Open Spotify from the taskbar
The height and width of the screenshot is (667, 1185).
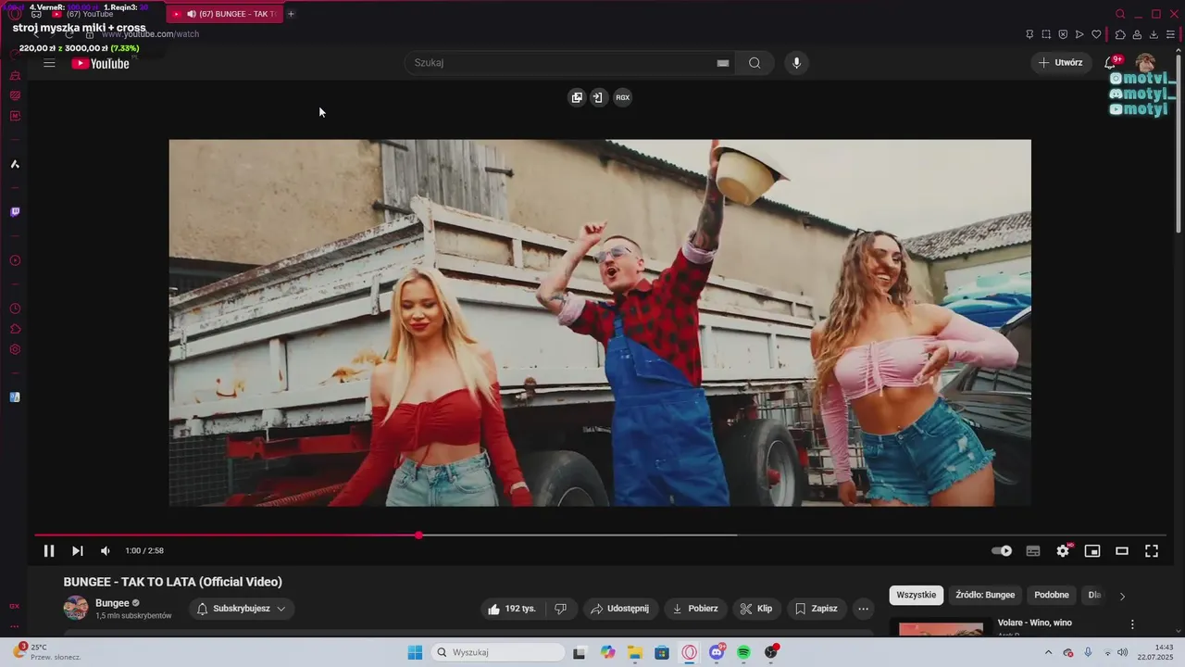743,652
